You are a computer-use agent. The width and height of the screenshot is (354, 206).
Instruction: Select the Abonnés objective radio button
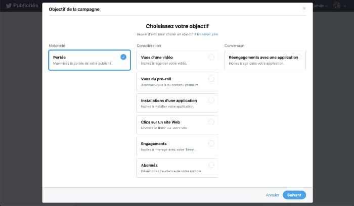pyautogui.click(x=211, y=165)
